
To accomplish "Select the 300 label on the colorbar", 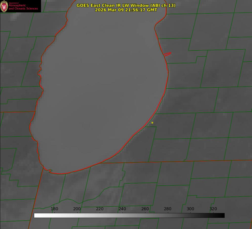I will click(x=190, y=209).
